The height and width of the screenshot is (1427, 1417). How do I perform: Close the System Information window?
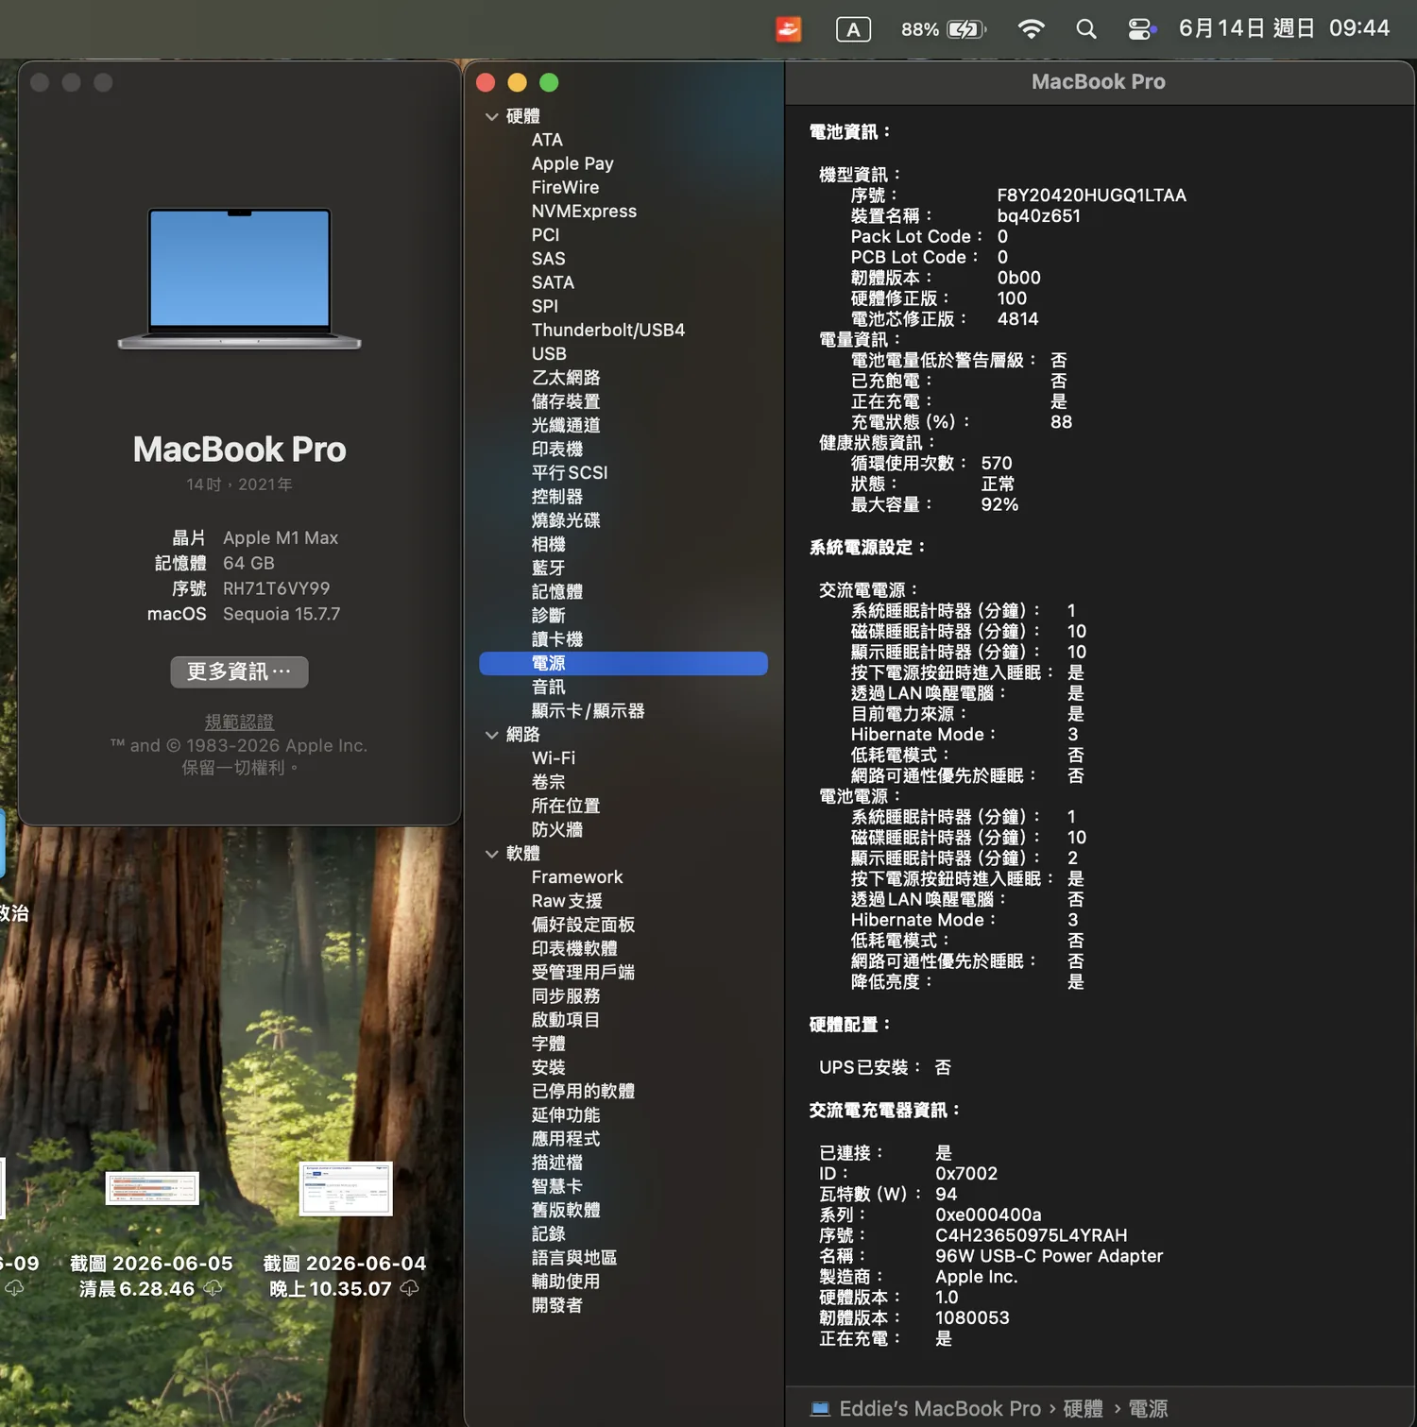click(x=486, y=83)
